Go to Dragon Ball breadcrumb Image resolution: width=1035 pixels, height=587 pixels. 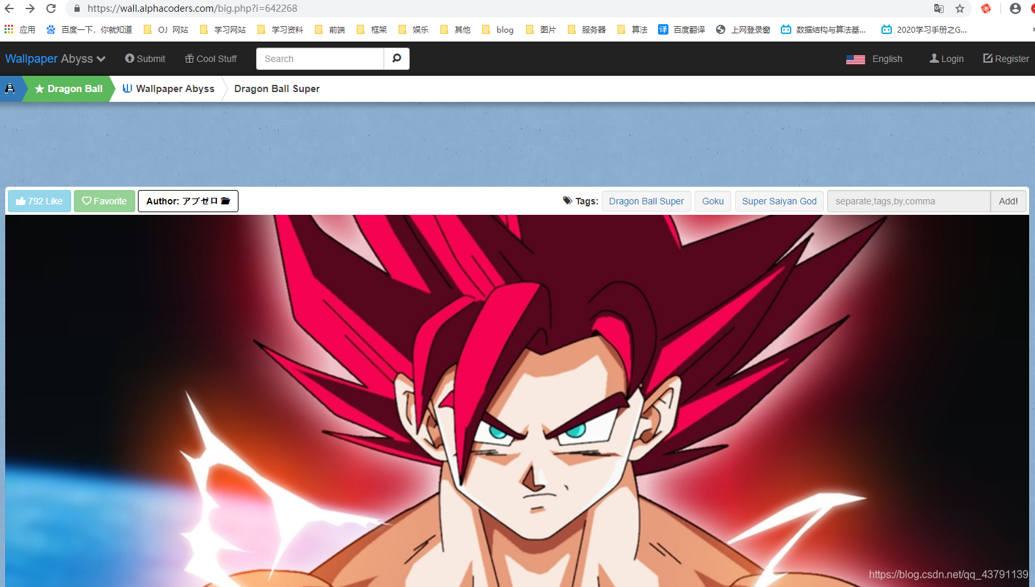[x=69, y=89]
